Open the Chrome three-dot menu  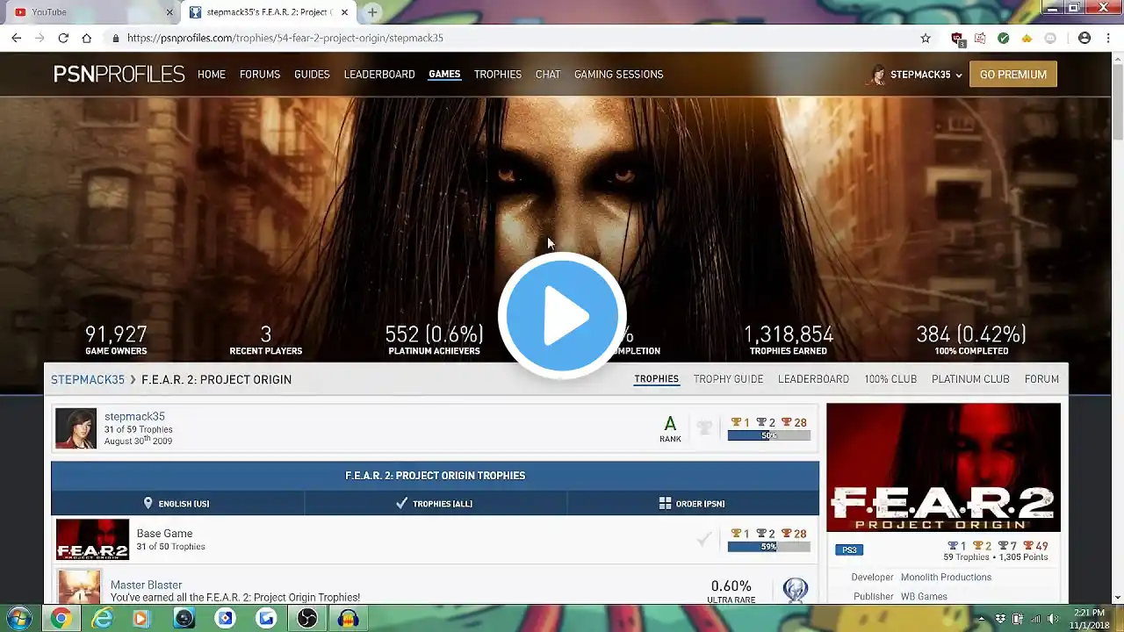point(1107,38)
